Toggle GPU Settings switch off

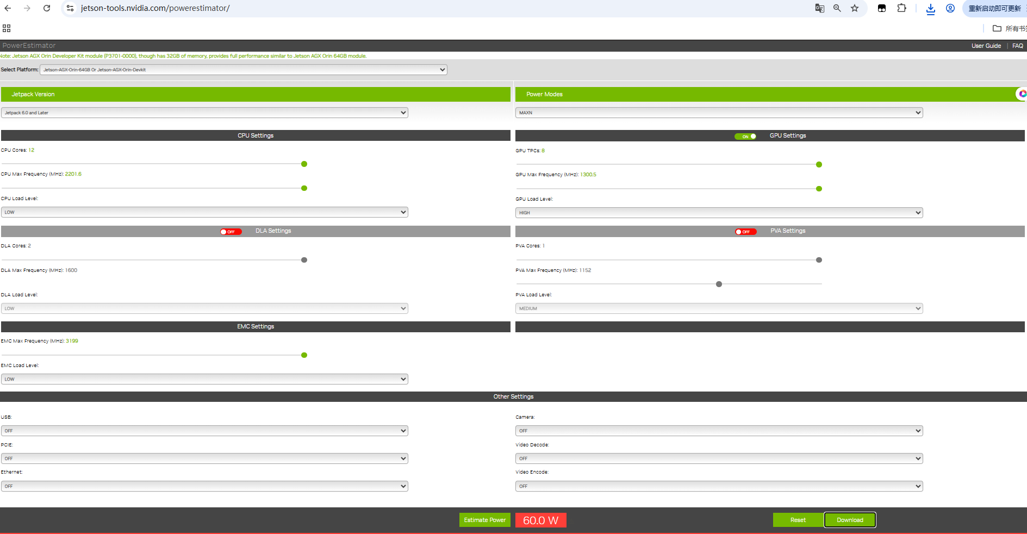[x=745, y=136]
